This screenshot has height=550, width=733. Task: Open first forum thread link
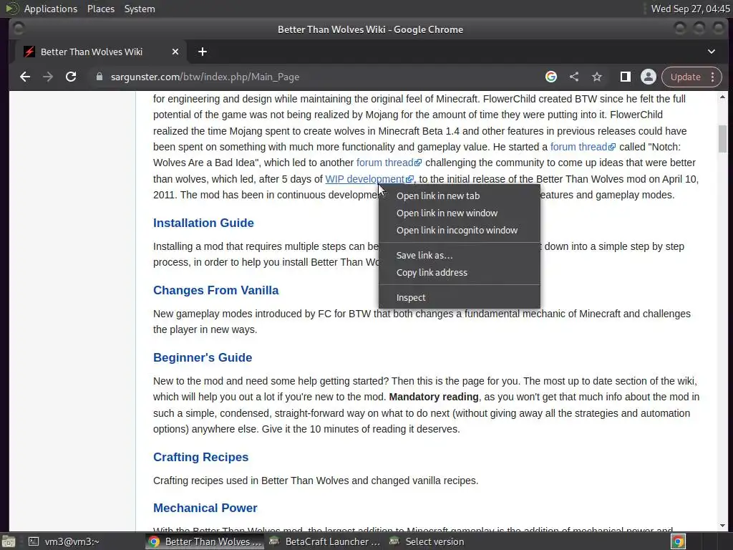point(583,147)
